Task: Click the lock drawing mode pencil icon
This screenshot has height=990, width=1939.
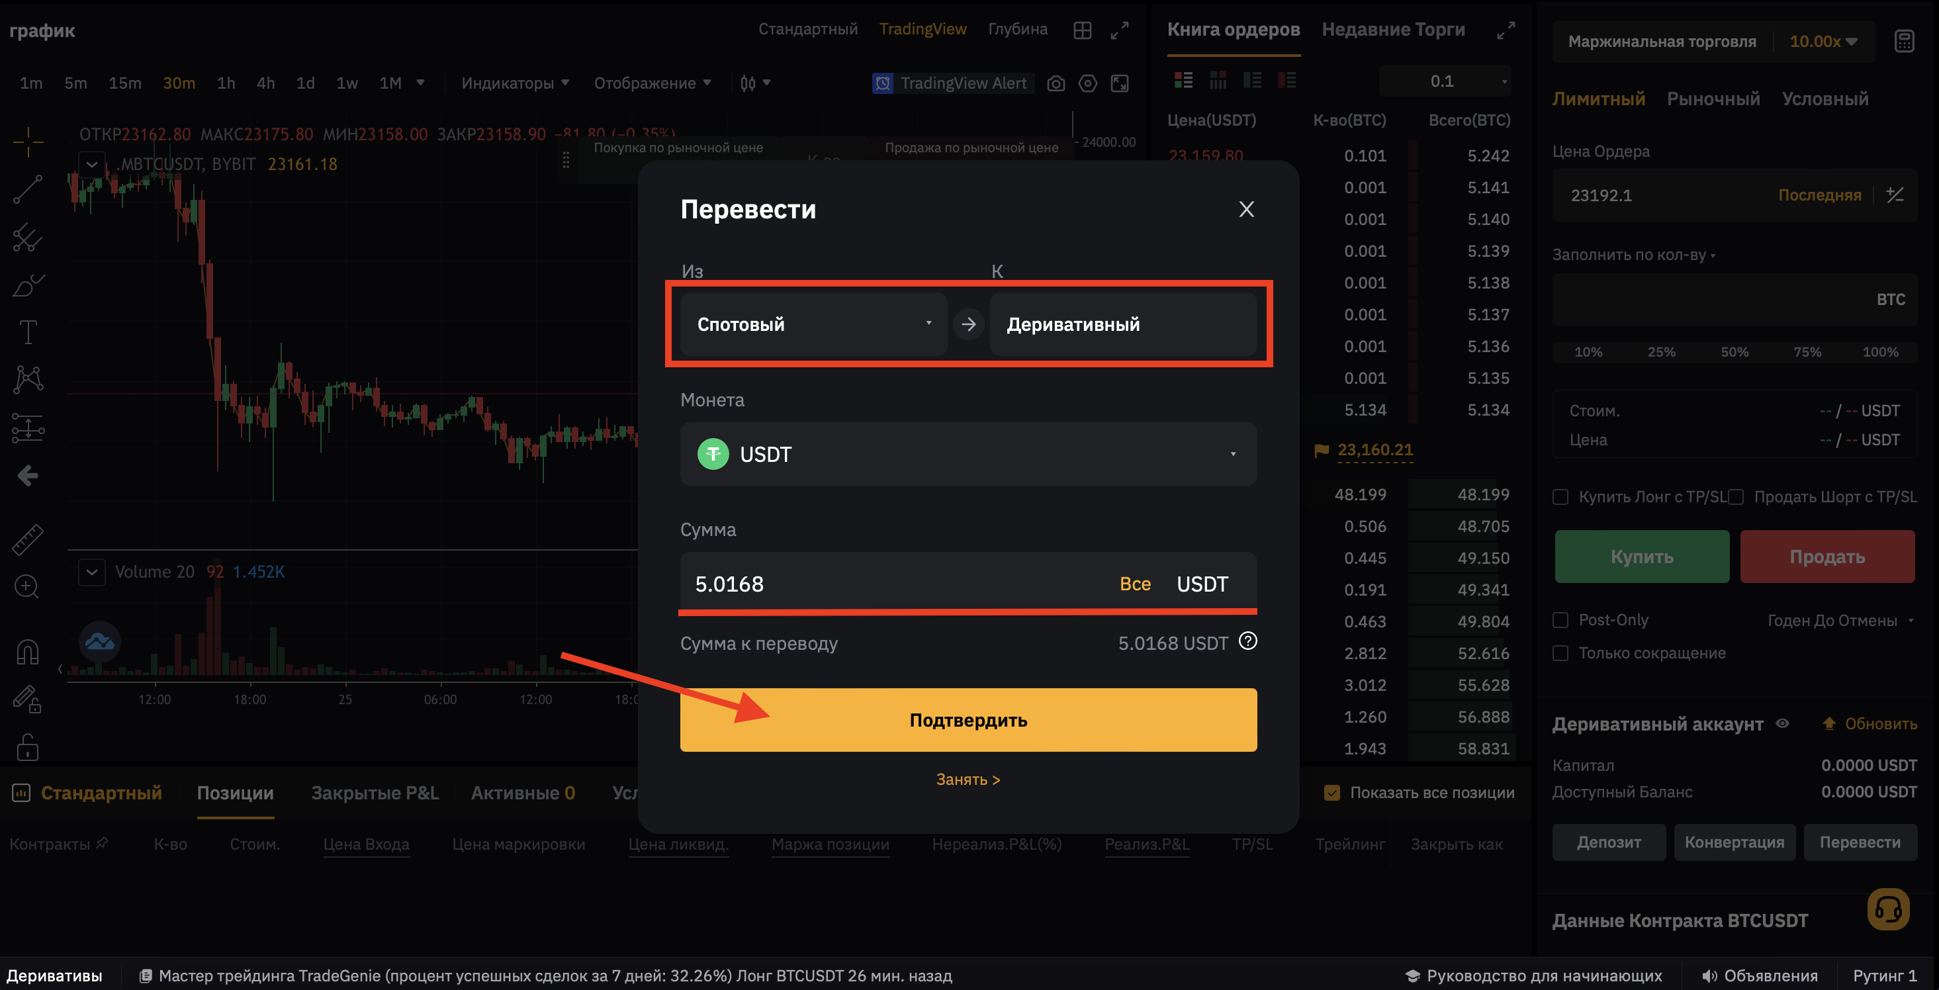Action: click(28, 699)
